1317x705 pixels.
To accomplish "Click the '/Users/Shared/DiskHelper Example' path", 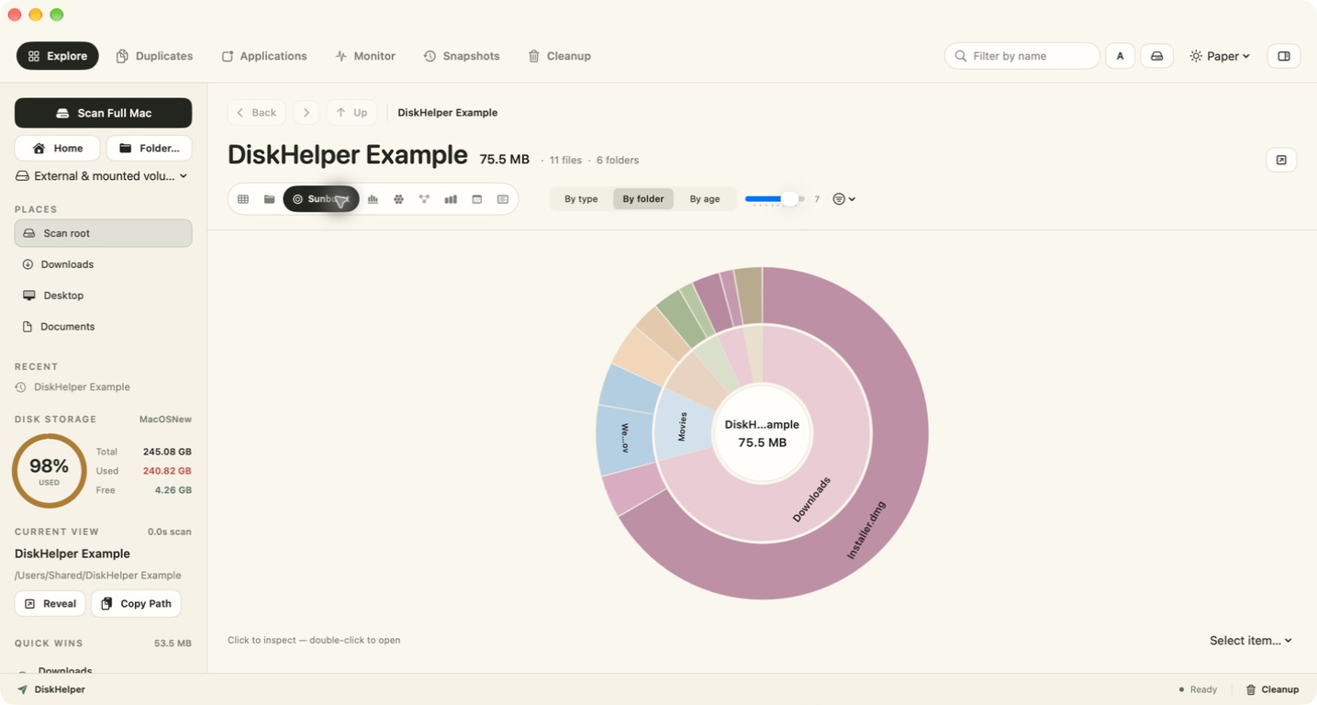I will pyautogui.click(x=98, y=576).
